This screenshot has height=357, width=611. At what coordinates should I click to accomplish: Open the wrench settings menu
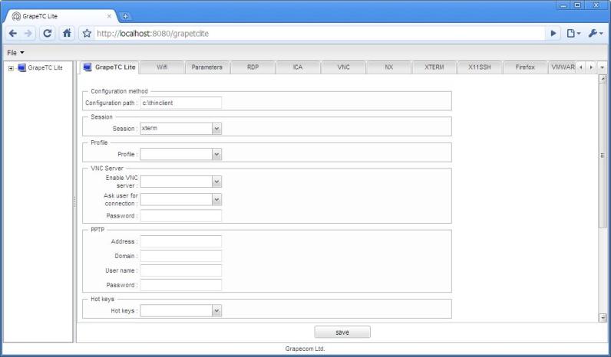(x=595, y=34)
